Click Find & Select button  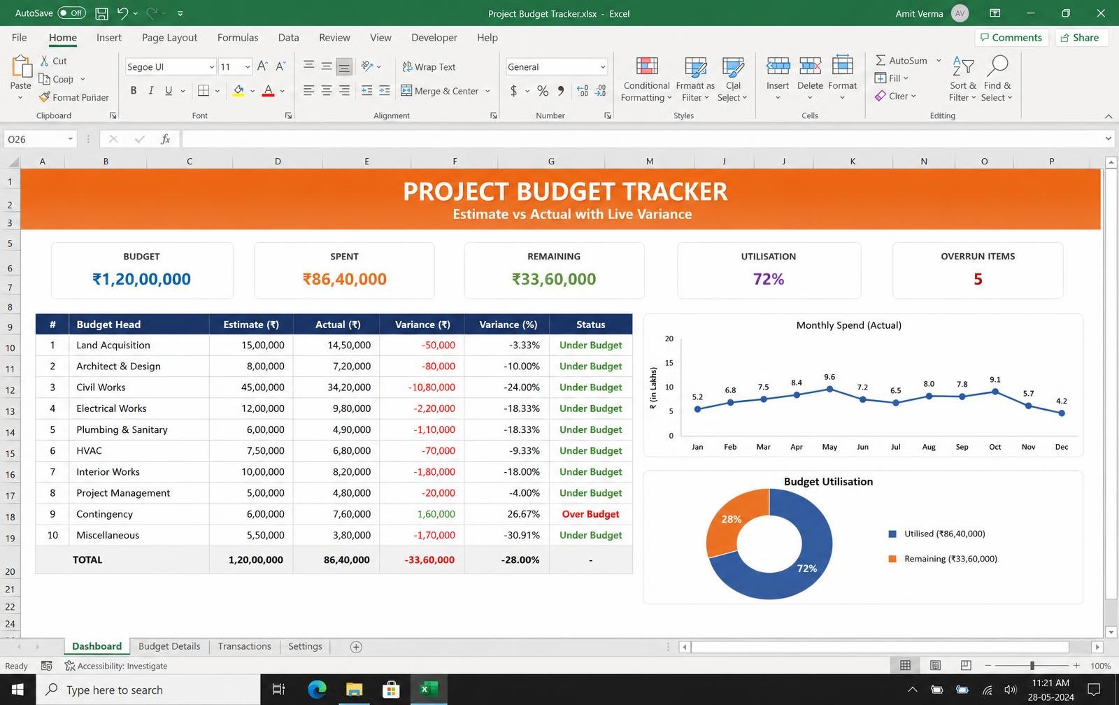(x=997, y=78)
